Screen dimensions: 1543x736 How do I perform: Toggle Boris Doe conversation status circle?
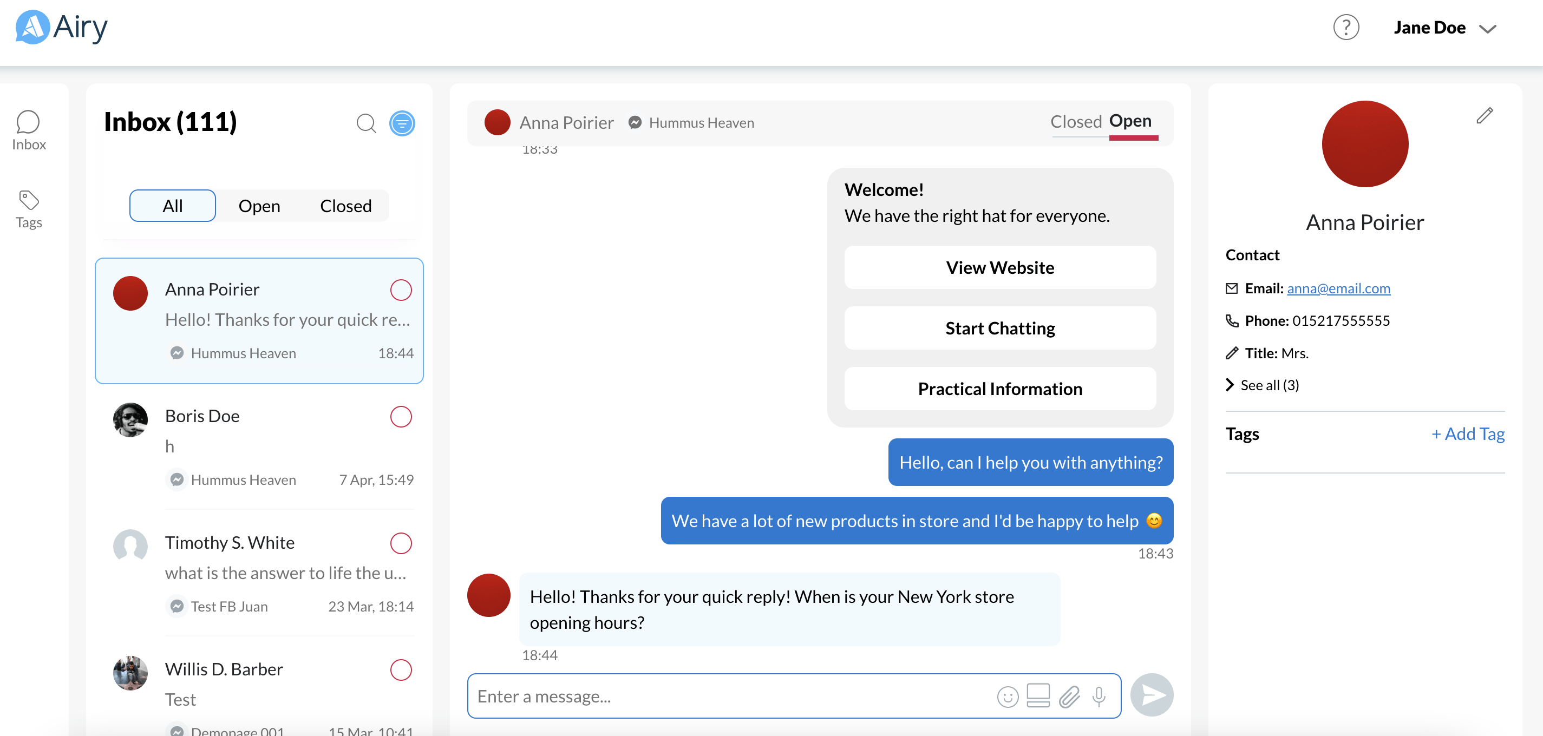click(x=401, y=416)
